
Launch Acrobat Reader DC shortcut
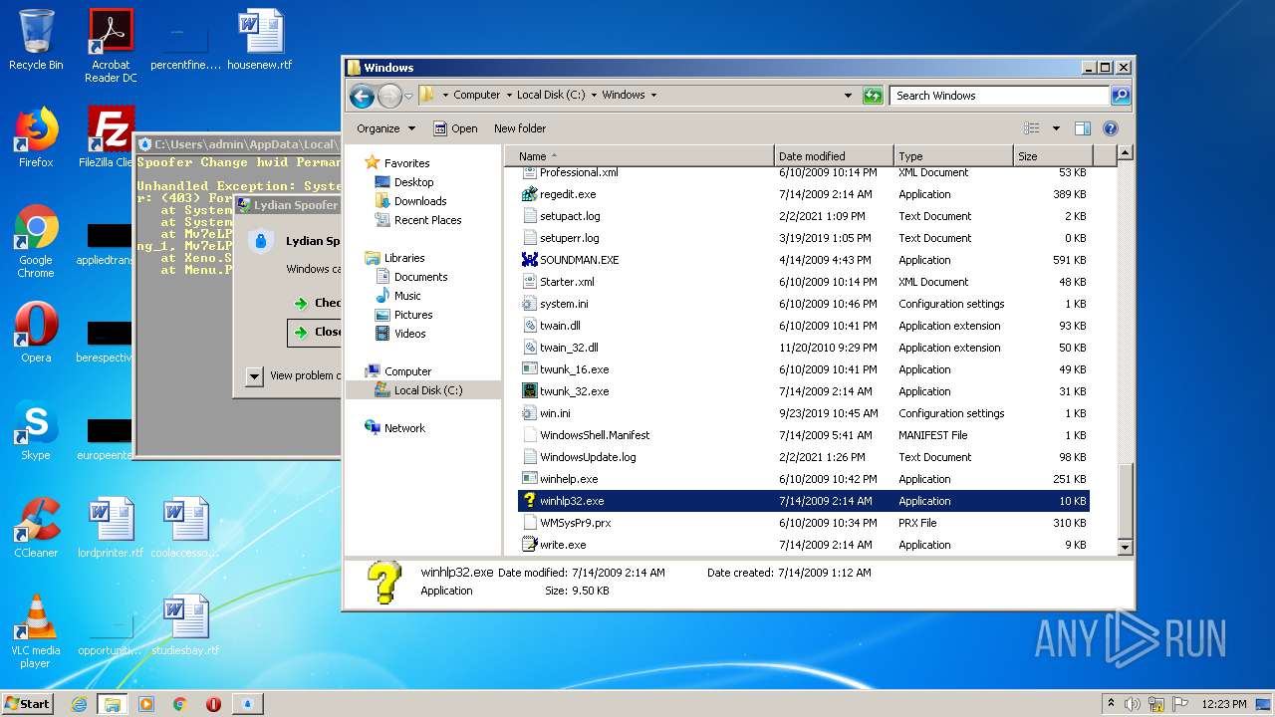click(111, 46)
